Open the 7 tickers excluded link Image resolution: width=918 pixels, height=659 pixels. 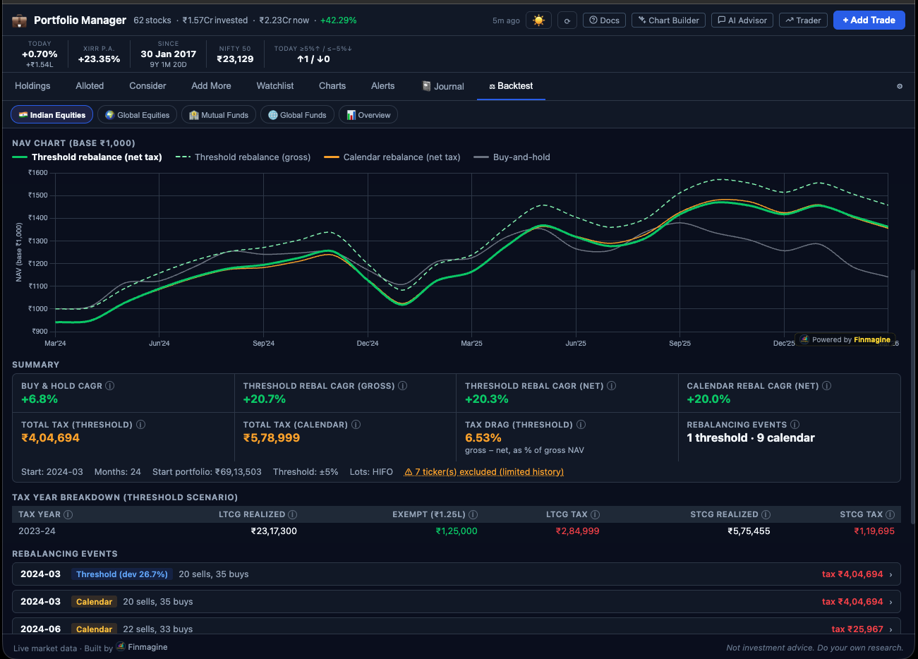tap(484, 471)
